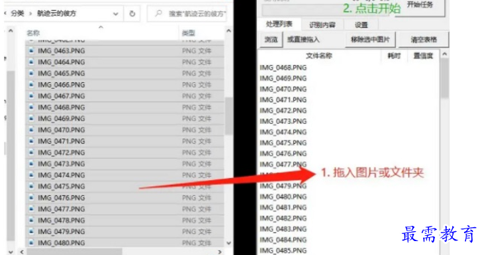This screenshot has width=482, height=255.
Task: Select IMG_0472.PNG in the processing list
Action: tap(283, 111)
